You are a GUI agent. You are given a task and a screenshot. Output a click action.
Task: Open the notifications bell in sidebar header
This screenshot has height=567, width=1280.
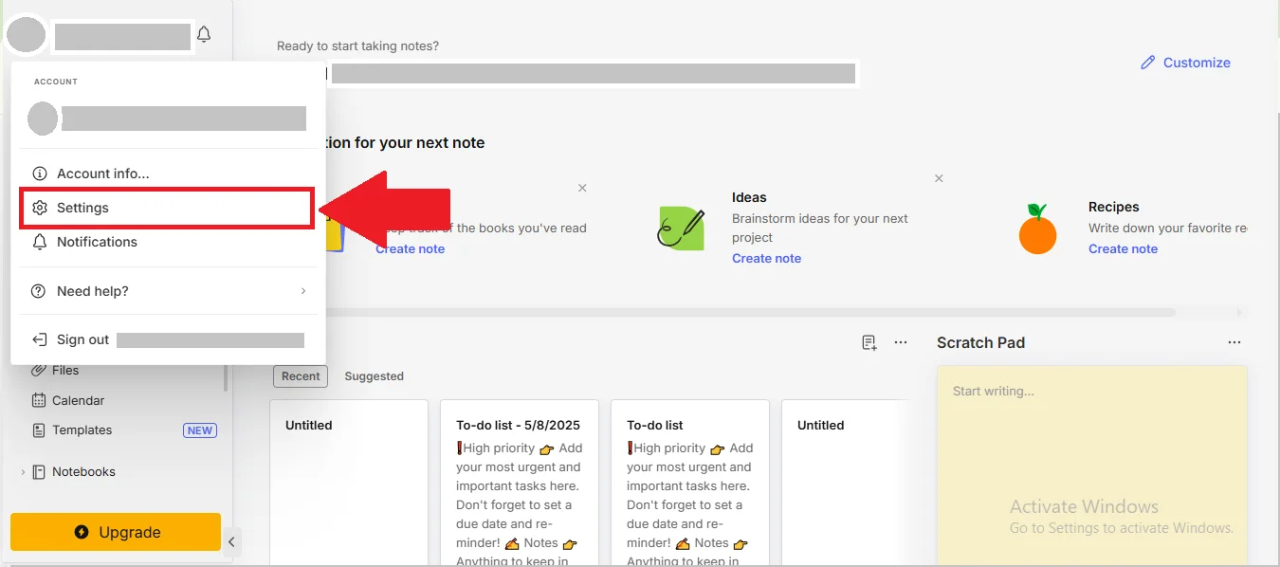click(204, 35)
